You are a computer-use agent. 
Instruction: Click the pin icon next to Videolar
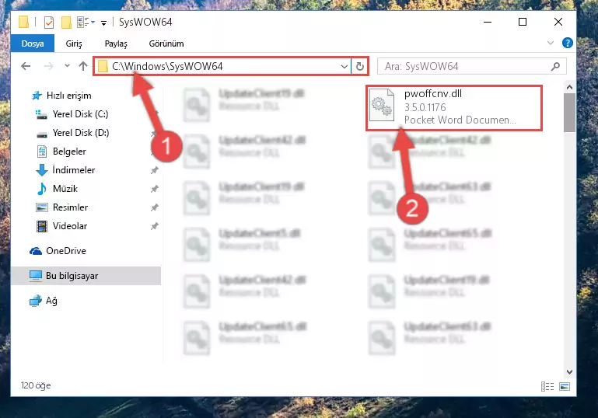pos(154,226)
